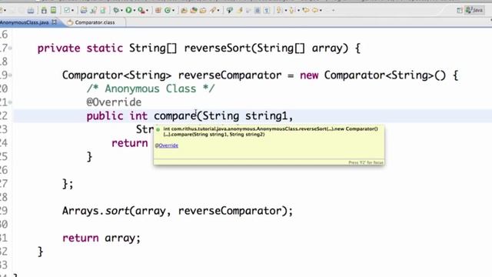Select the Java perspective button
Viewport: 492px width, 277px height.
[474, 10]
